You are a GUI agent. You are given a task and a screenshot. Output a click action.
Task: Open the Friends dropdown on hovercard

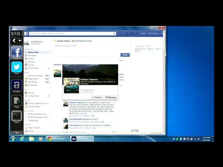click(98, 97)
